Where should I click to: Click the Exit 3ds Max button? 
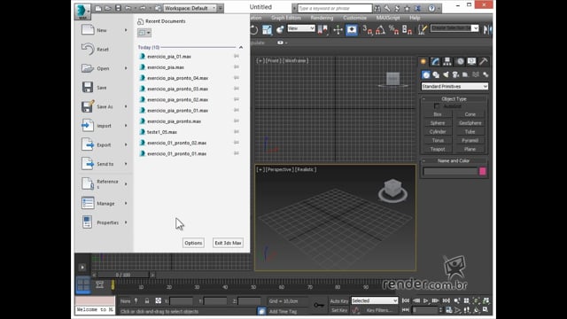pos(228,243)
